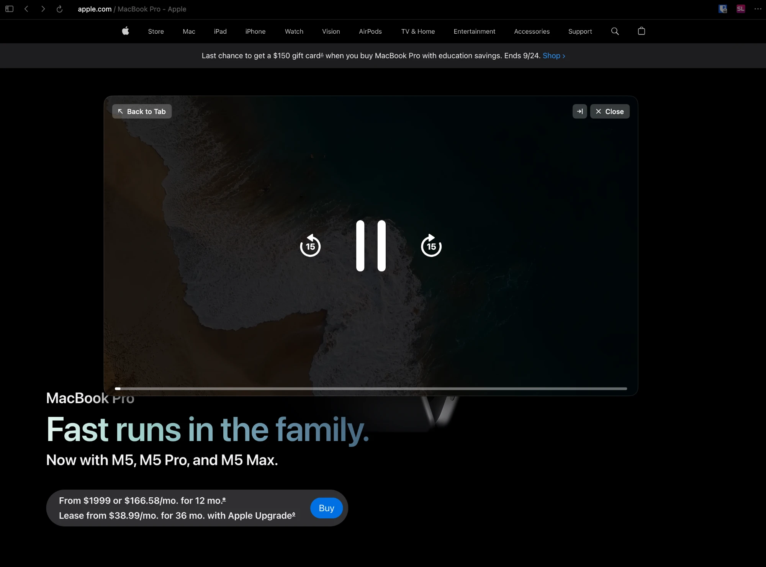This screenshot has width=766, height=567.
Task: Go back with the browser back arrow
Action: tap(26, 9)
